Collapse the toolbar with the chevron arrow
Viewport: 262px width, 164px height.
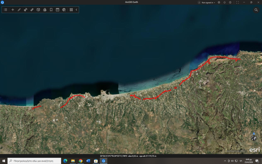click(x=76, y=10)
